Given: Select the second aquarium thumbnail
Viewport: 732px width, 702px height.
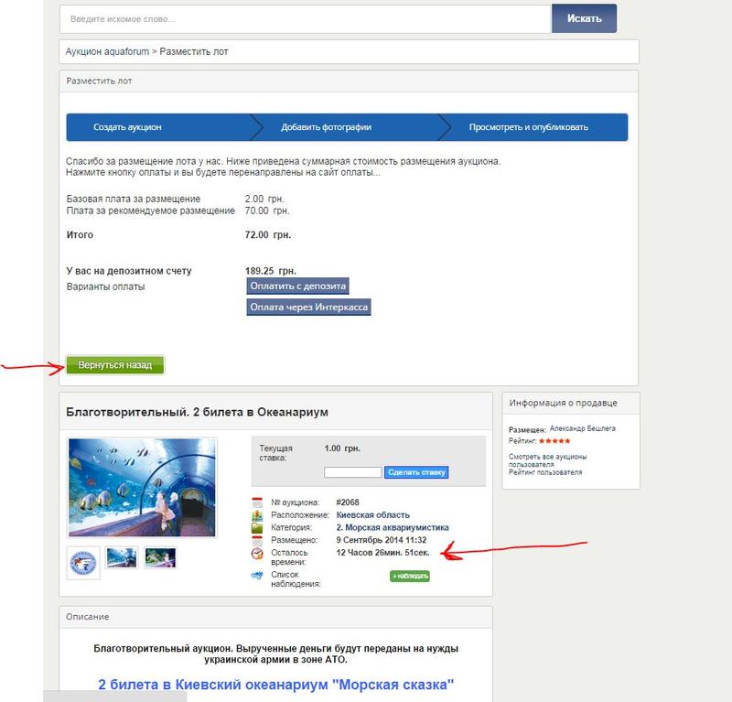Looking at the screenshot, I should (x=122, y=557).
